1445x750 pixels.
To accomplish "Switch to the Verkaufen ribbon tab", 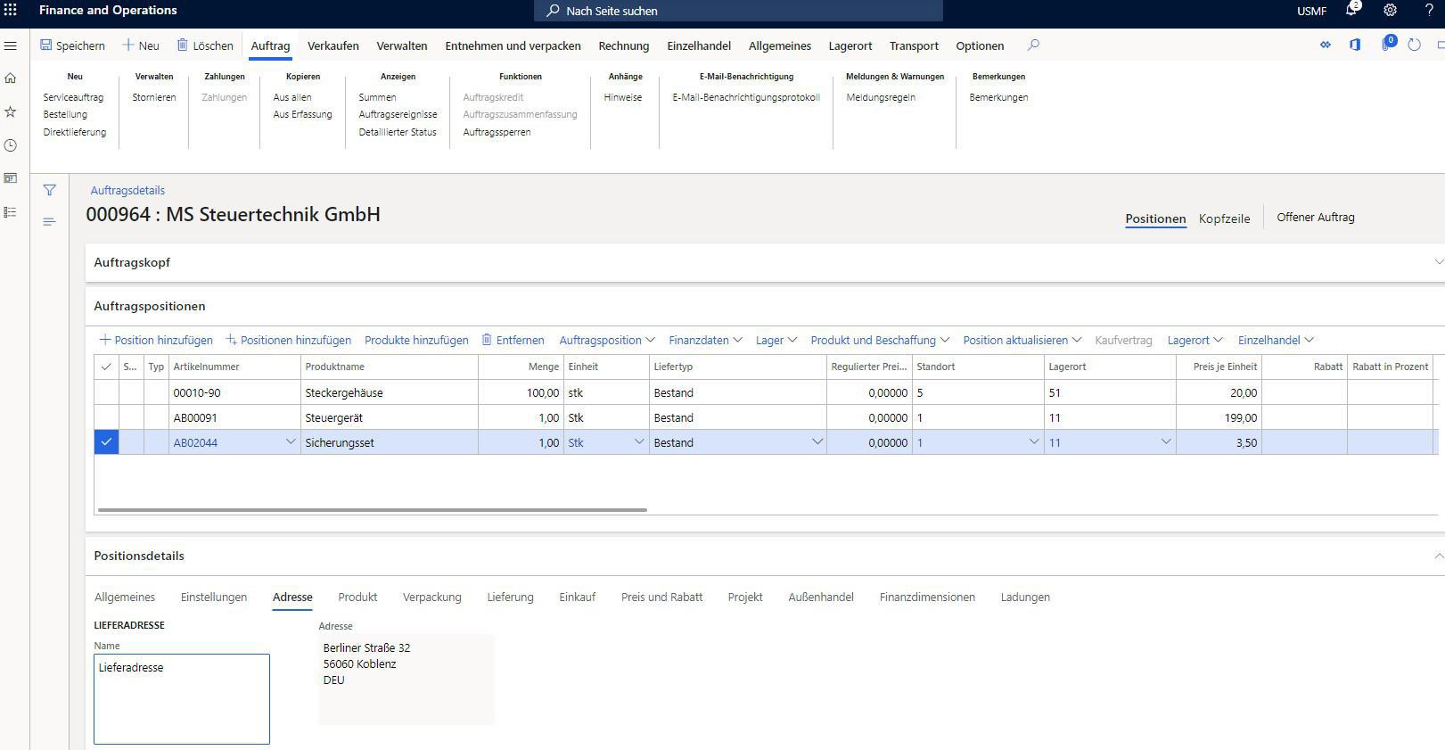I will coord(333,45).
